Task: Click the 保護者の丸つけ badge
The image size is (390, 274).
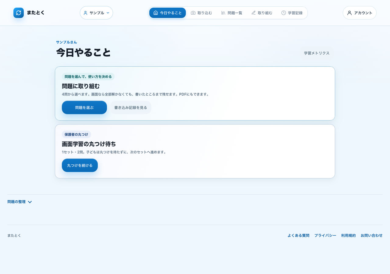Action: pos(76,134)
